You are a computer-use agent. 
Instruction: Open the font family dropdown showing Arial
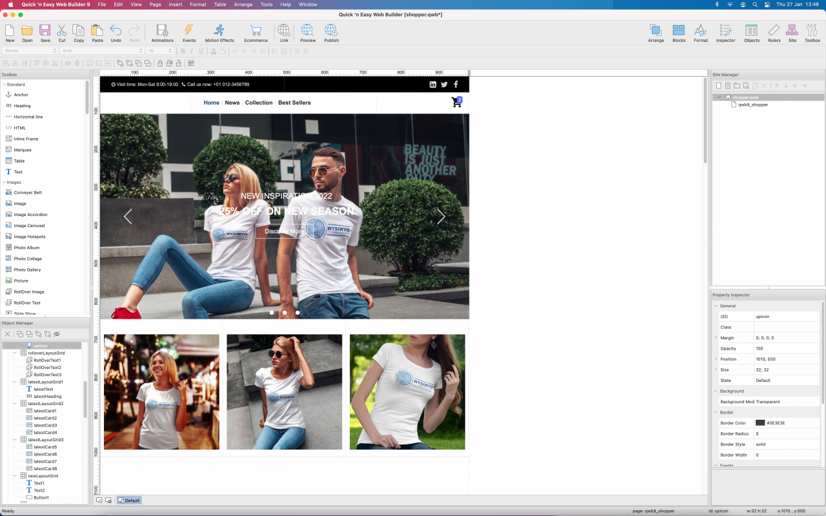tap(102, 51)
